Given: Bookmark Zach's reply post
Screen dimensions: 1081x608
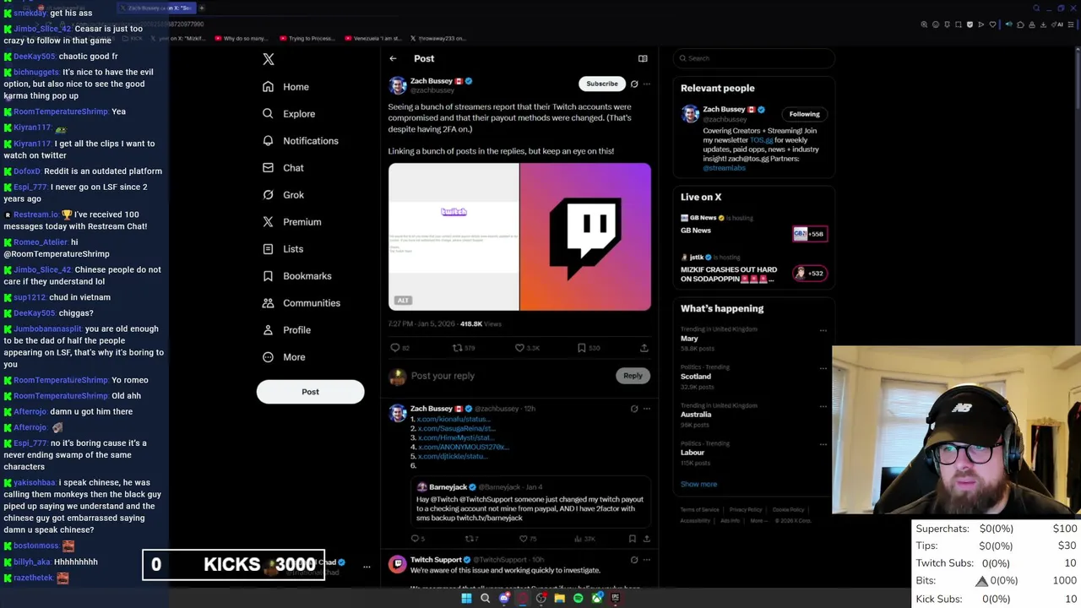Looking at the screenshot, I should (632, 539).
